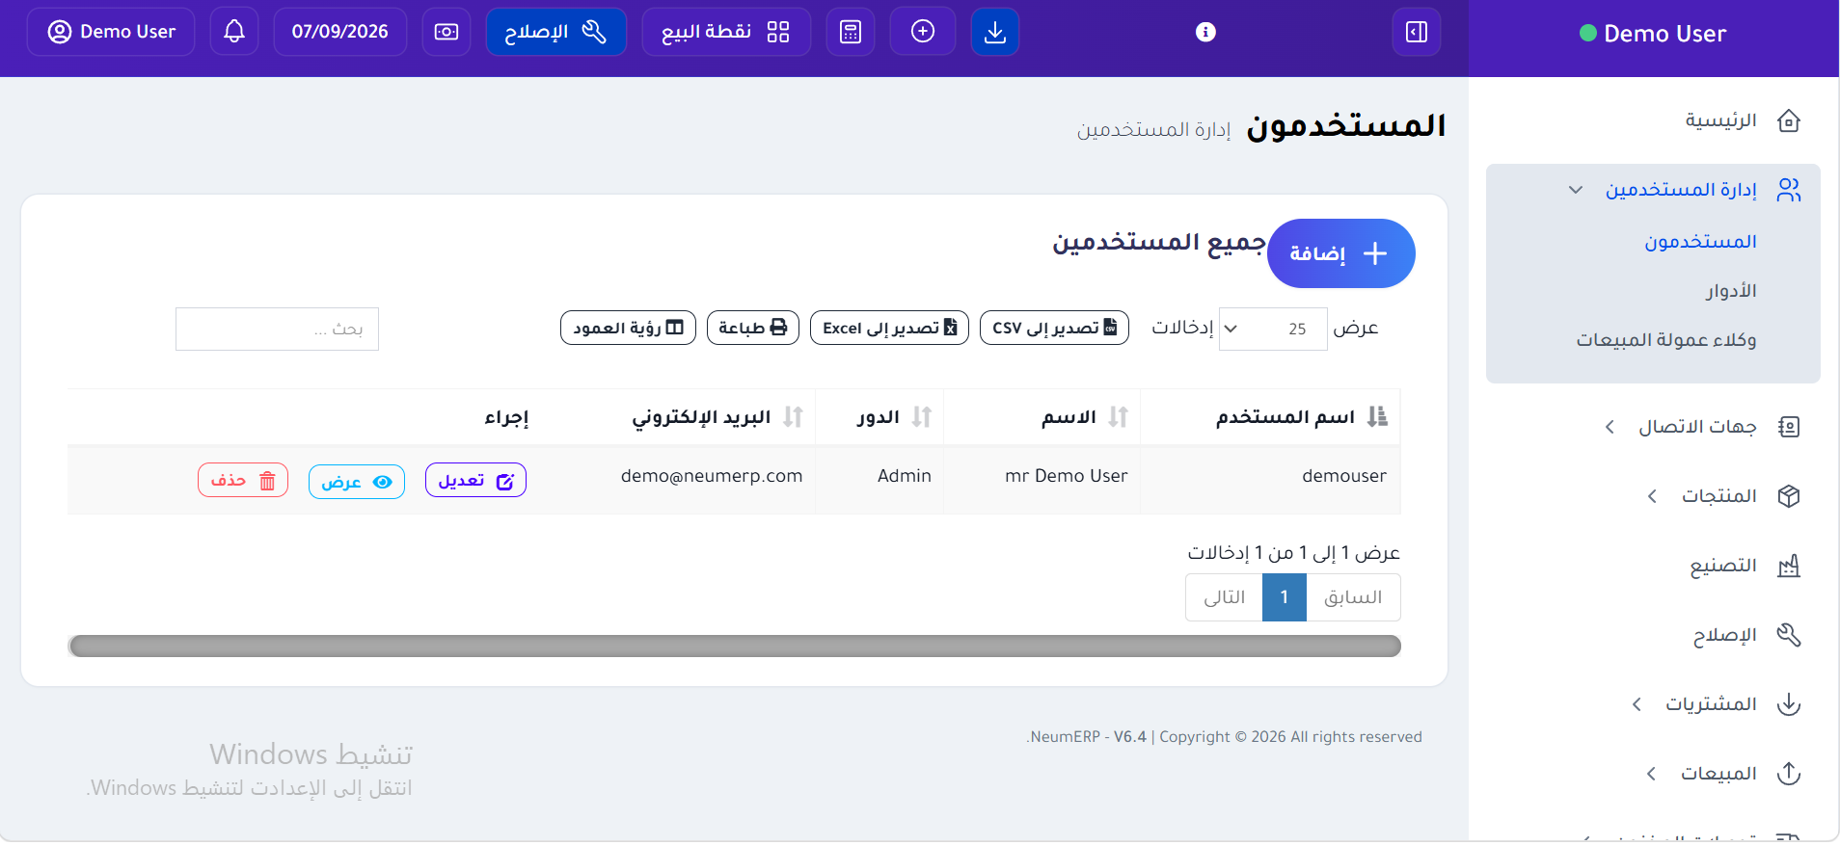Click the التصنيع manufacturing factory icon
Image resolution: width=1840 pixels, height=845 pixels.
tap(1789, 566)
